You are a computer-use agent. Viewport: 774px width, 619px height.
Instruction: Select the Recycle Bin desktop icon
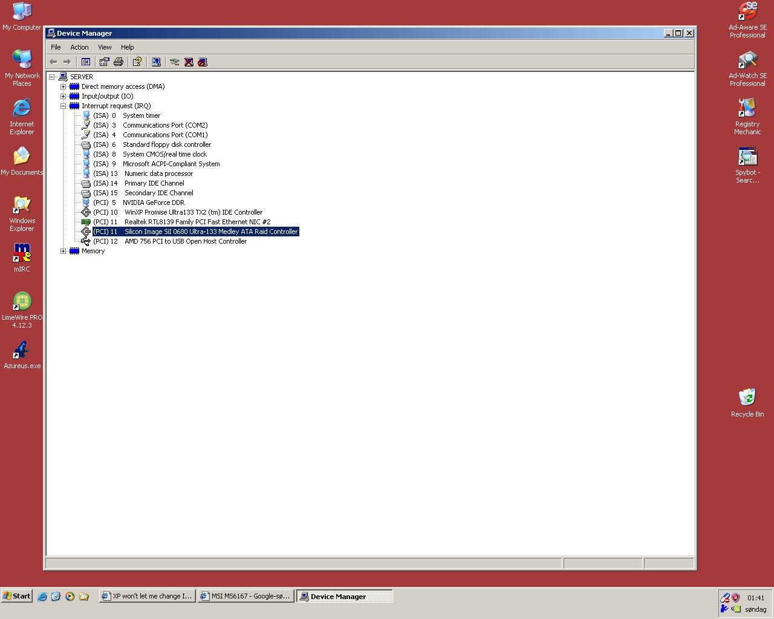[747, 403]
